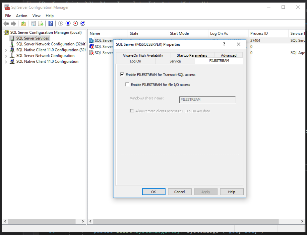Click the services list horizontal scrollbar thumb
This screenshot has height=235, width=307.
point(186,221)
